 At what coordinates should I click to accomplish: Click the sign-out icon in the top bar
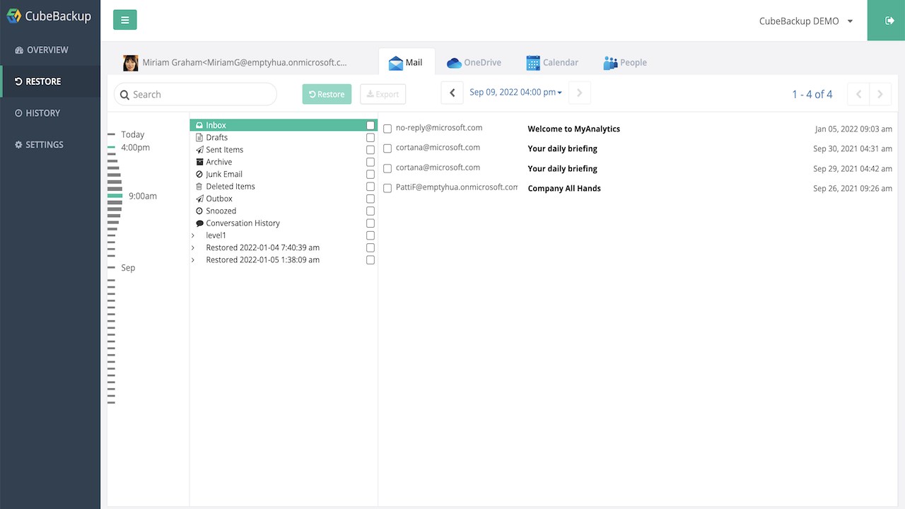point(889,21)
